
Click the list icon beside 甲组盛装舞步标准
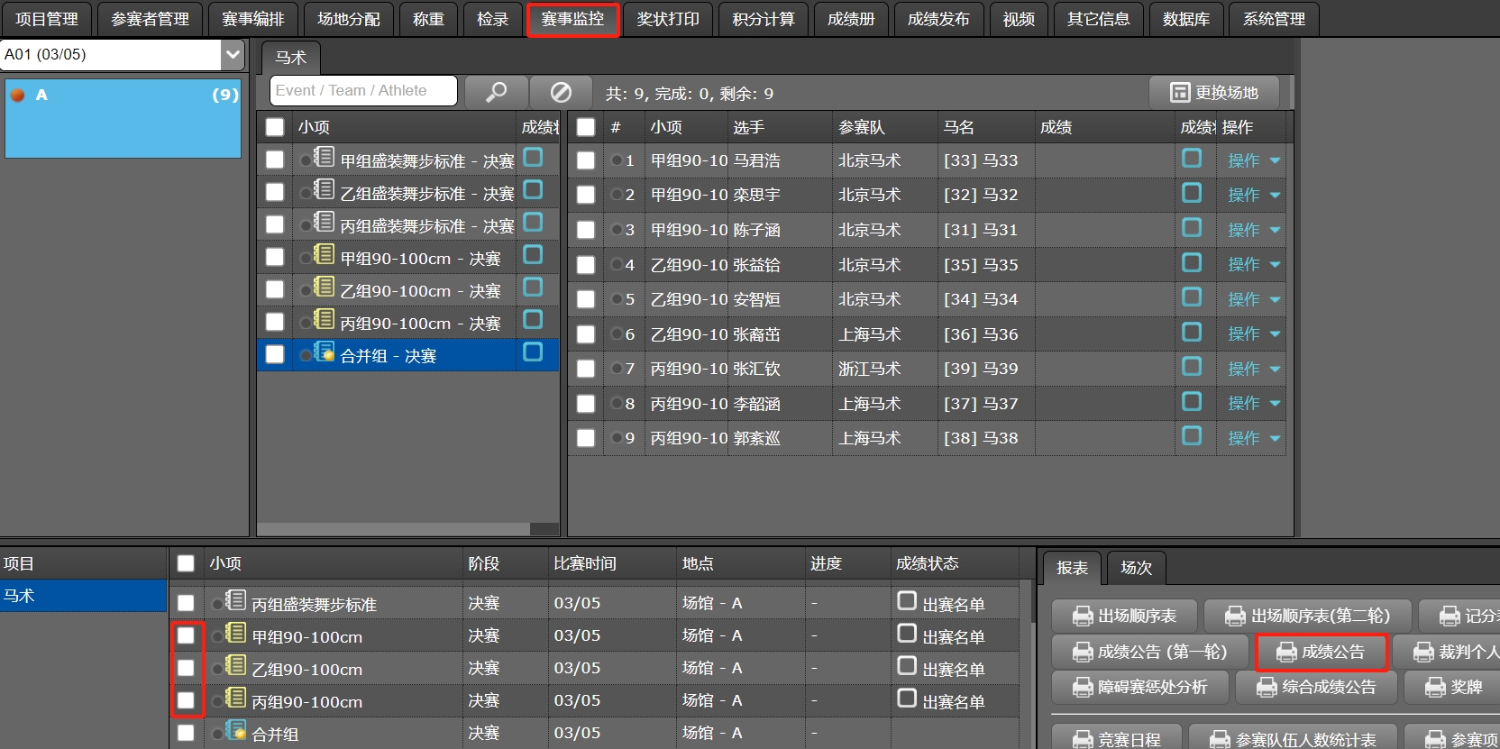[x=325, y=158]
